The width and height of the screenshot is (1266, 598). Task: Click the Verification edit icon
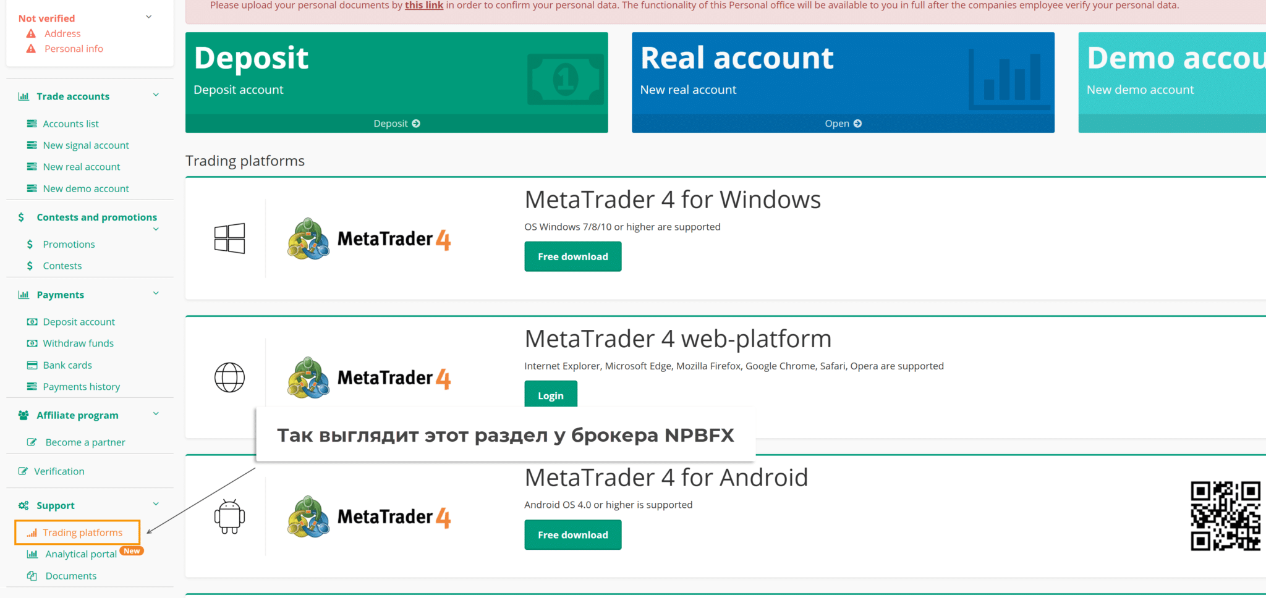pyautogui.click(x=23, y=471)
